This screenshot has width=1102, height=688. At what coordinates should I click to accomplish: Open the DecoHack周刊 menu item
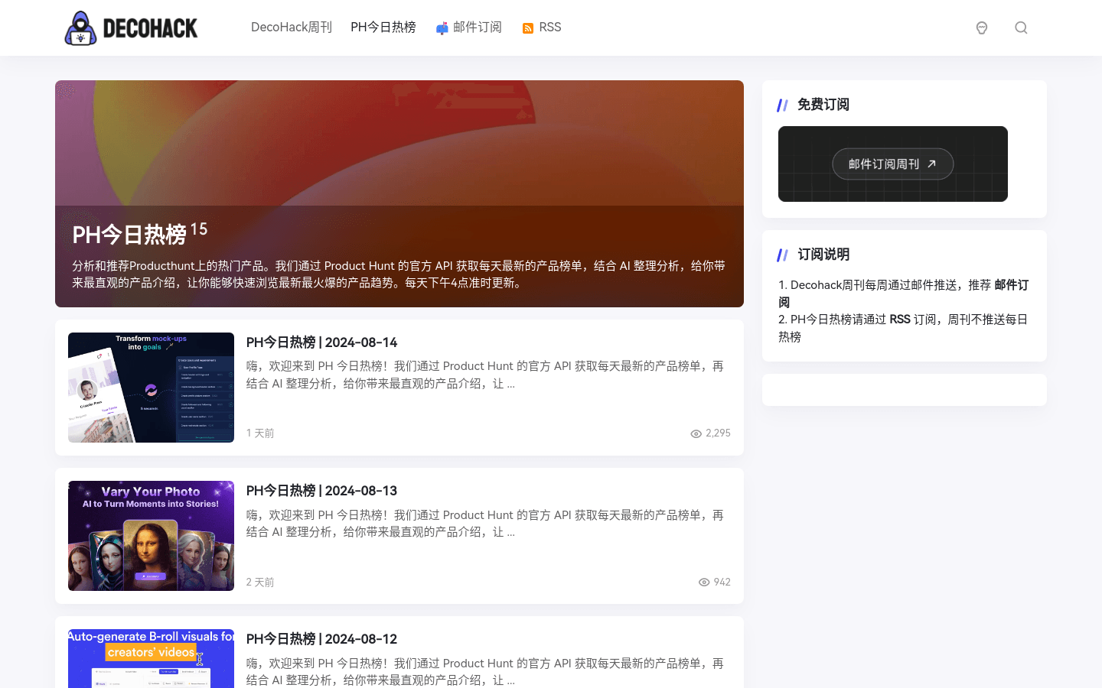[x=291, y=28]
